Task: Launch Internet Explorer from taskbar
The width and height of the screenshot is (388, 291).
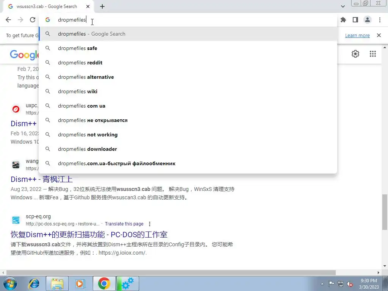Action: (x=34, y=283)
